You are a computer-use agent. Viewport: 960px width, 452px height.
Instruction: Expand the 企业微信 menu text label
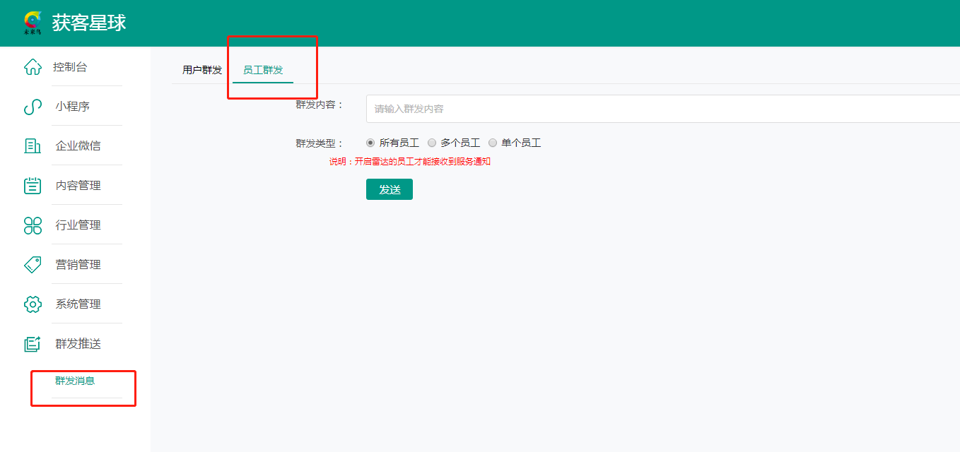pyautogui.click(x=78, y=146)
